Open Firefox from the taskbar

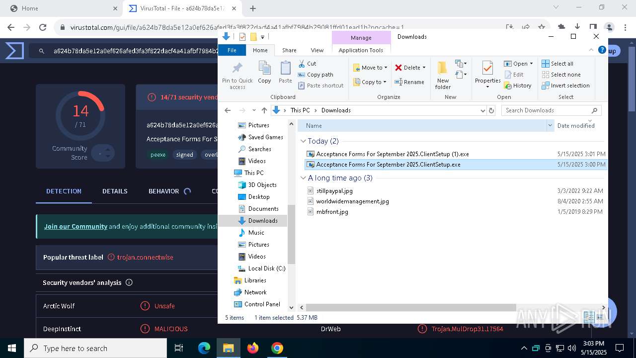(253, 348)
